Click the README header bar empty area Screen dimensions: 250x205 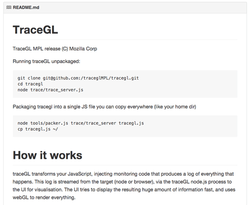(142, 7)
